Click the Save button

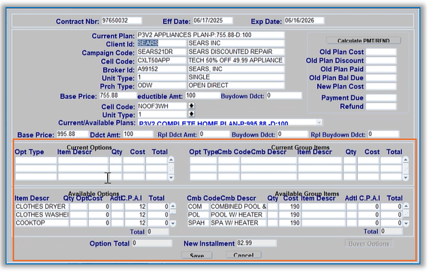click(x=197, y=255)
